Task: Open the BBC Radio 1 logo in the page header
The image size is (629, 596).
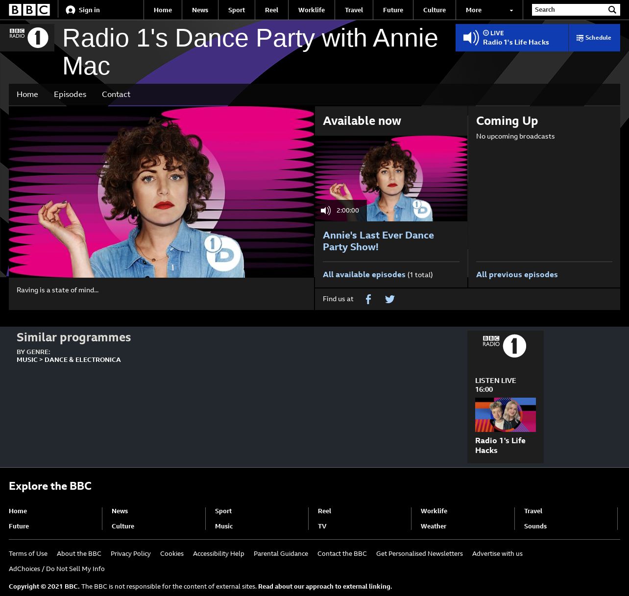Action: (x=29, y=38)
